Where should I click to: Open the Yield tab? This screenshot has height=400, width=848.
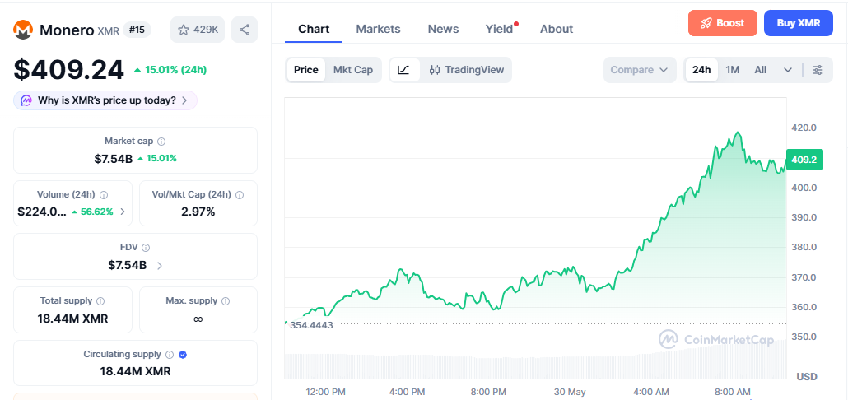[499, 29]
